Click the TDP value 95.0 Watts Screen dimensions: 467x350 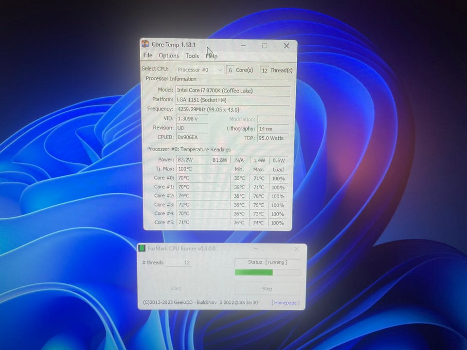273,138
